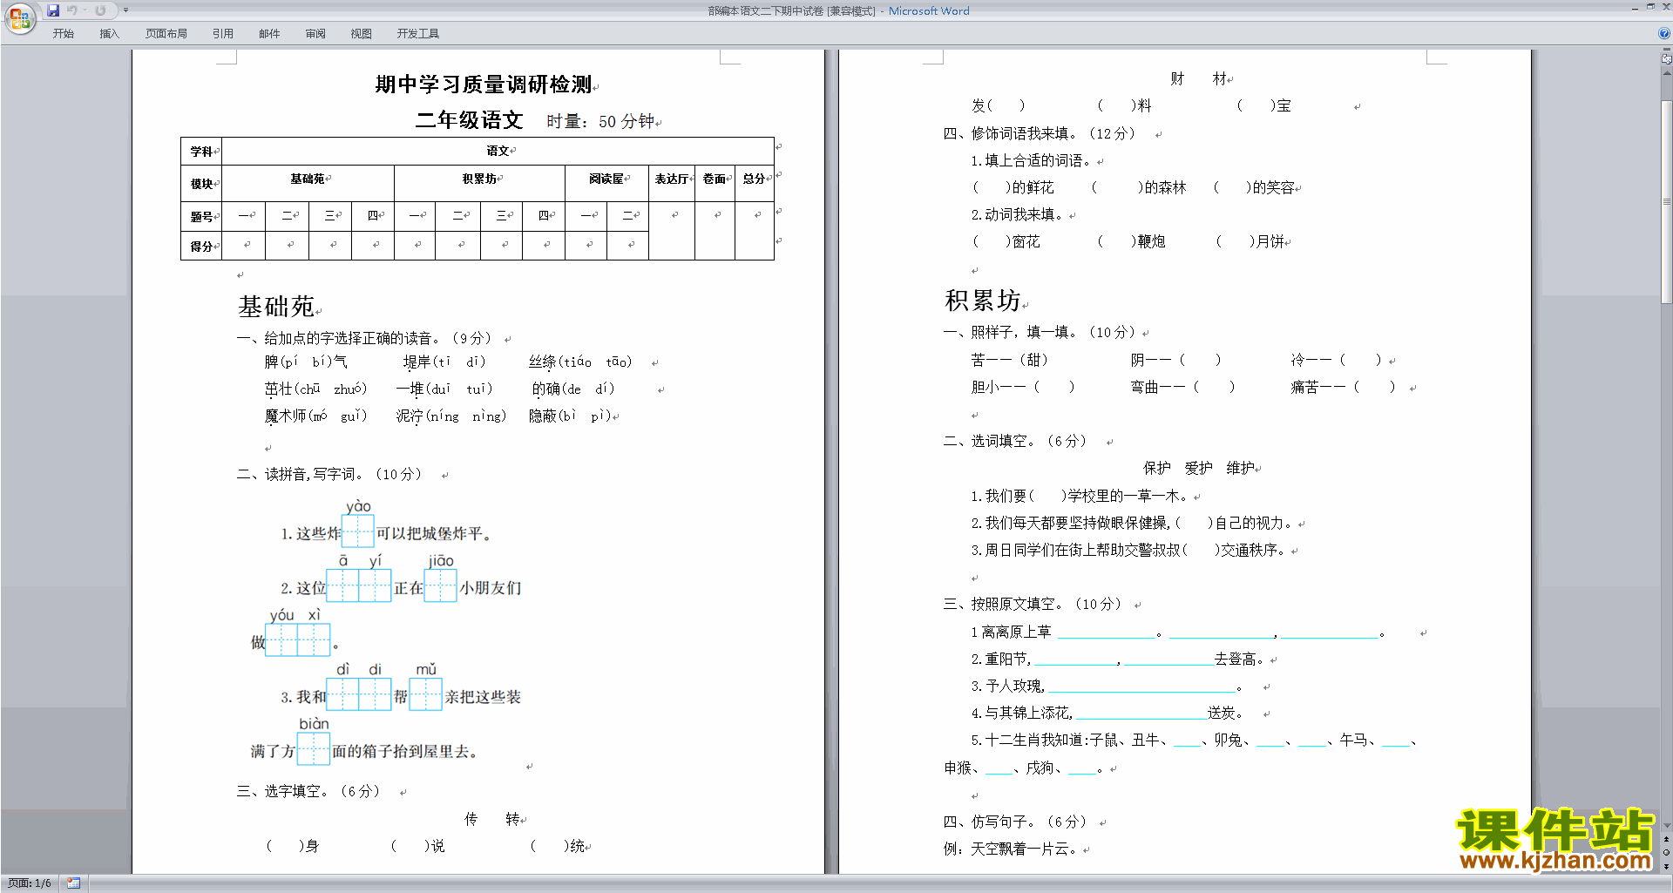This screenshot has height=893, width=1673.
Task: Click the text 时量：50 分钟
Action: (x=600, y=121)
